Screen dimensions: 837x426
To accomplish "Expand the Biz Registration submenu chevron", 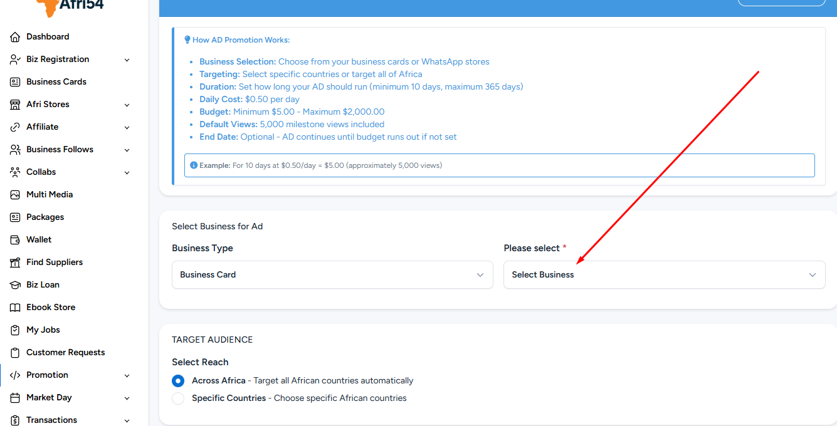I will 127,60.
